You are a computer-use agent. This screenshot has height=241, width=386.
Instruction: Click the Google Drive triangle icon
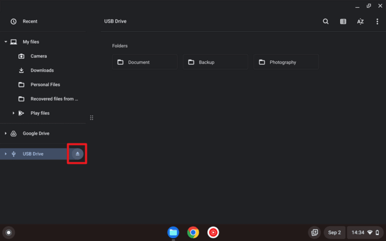[14, 133]
